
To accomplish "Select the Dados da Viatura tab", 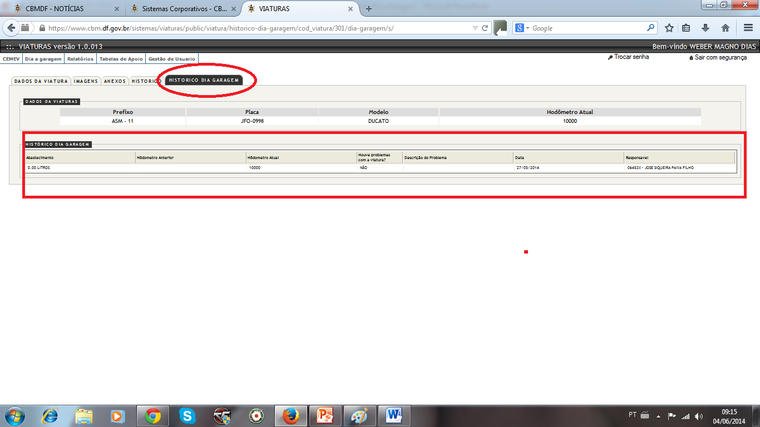I will [x=41, y=81].
